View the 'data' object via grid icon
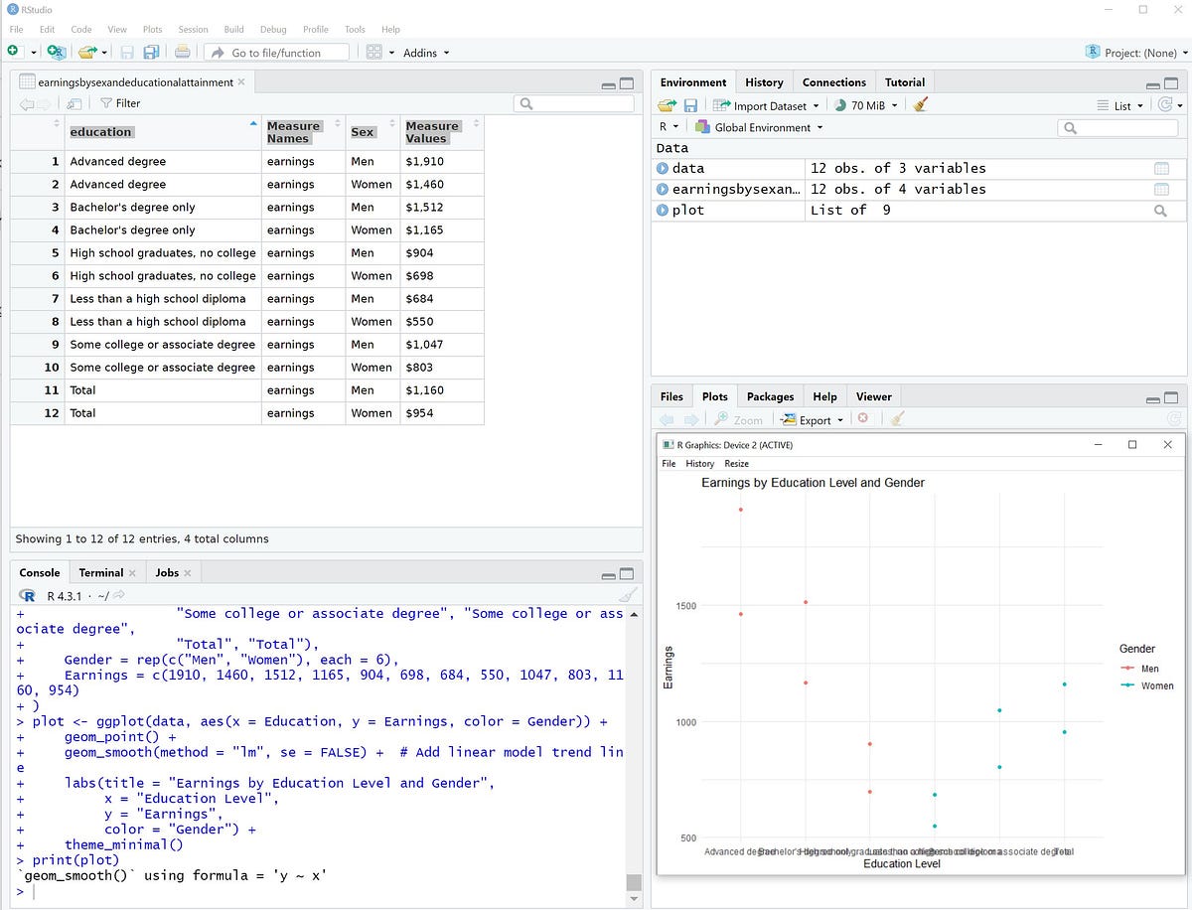 tap(1161, 169)
